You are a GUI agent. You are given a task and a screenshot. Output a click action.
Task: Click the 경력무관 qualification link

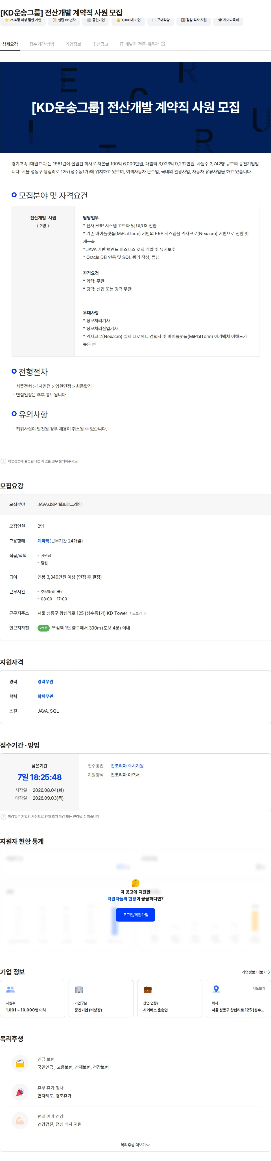45,682
